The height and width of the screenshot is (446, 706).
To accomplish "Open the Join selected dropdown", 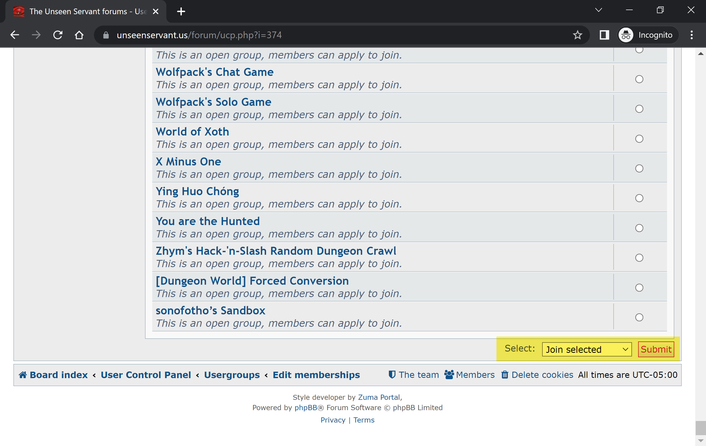I will pyautogui.click(x=587, y=349).
